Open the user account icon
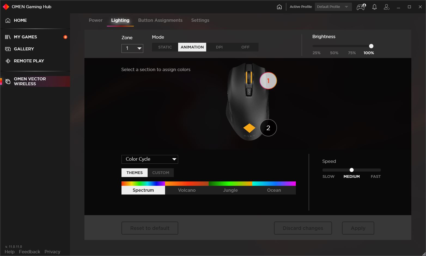426x256 pixels. [x=387, y=7]
